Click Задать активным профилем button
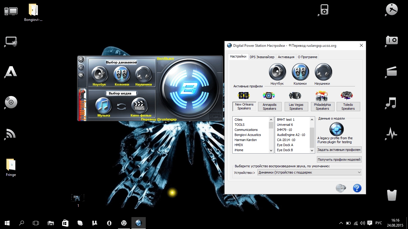 pyautogui.click(x=339, y=150)
